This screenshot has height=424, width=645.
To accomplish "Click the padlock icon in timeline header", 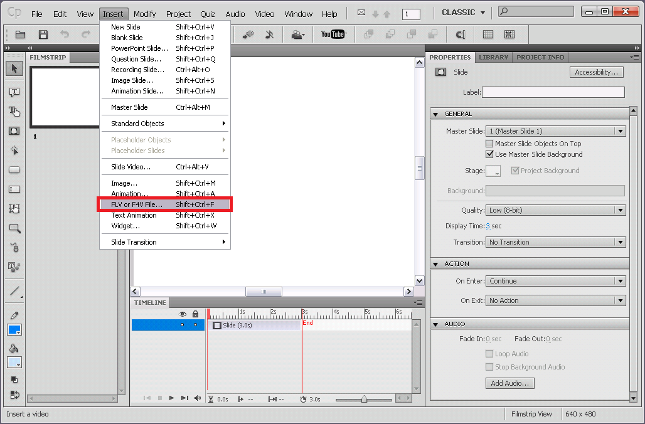I will 195,314.
